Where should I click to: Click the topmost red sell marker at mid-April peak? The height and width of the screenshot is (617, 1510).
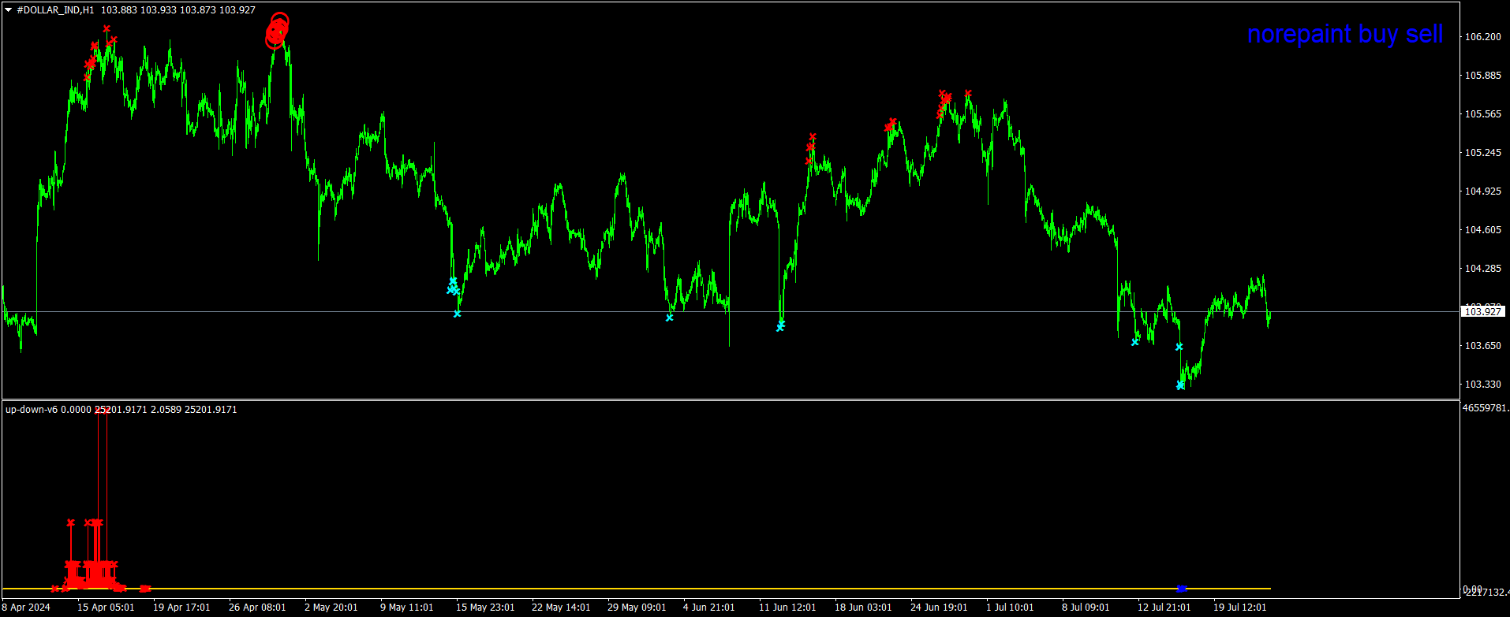click(x=107, y=29)
